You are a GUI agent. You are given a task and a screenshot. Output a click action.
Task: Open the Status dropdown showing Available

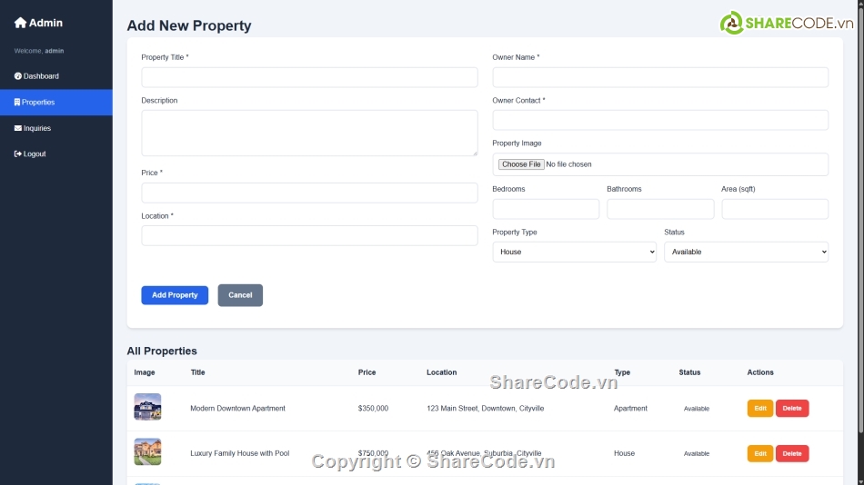[x=746, y=252]
